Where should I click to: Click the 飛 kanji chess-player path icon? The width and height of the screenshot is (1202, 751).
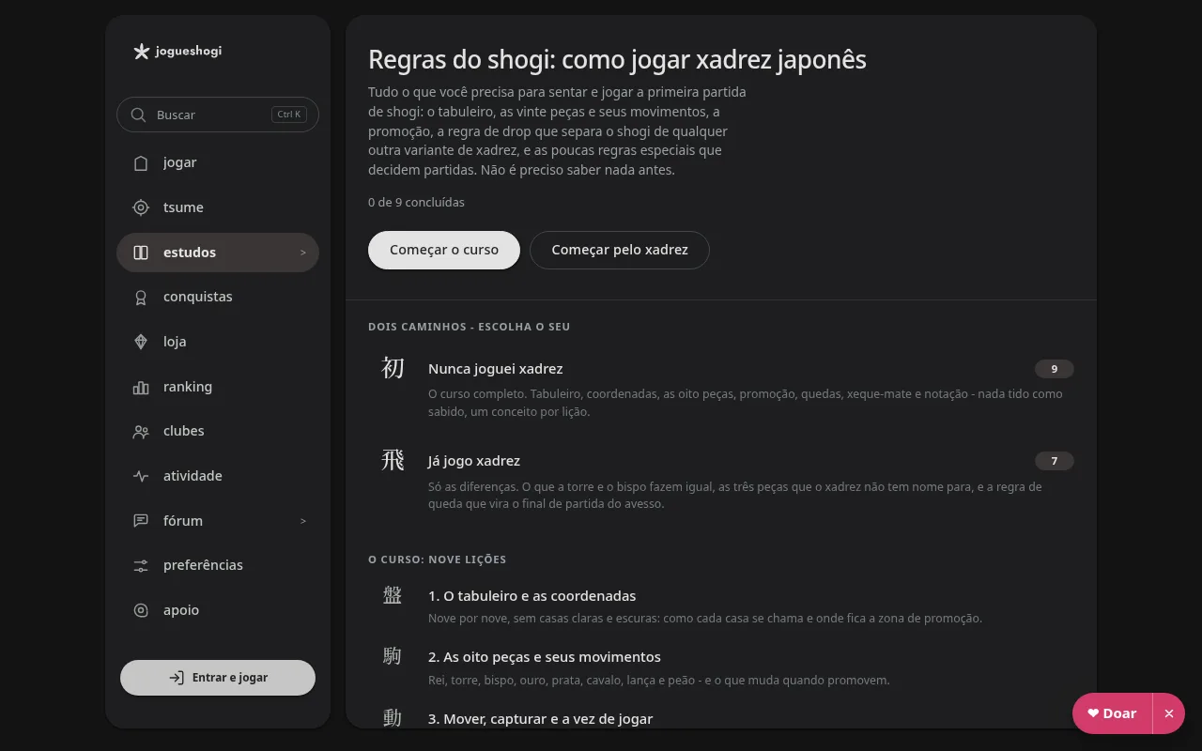coord(393,460)
